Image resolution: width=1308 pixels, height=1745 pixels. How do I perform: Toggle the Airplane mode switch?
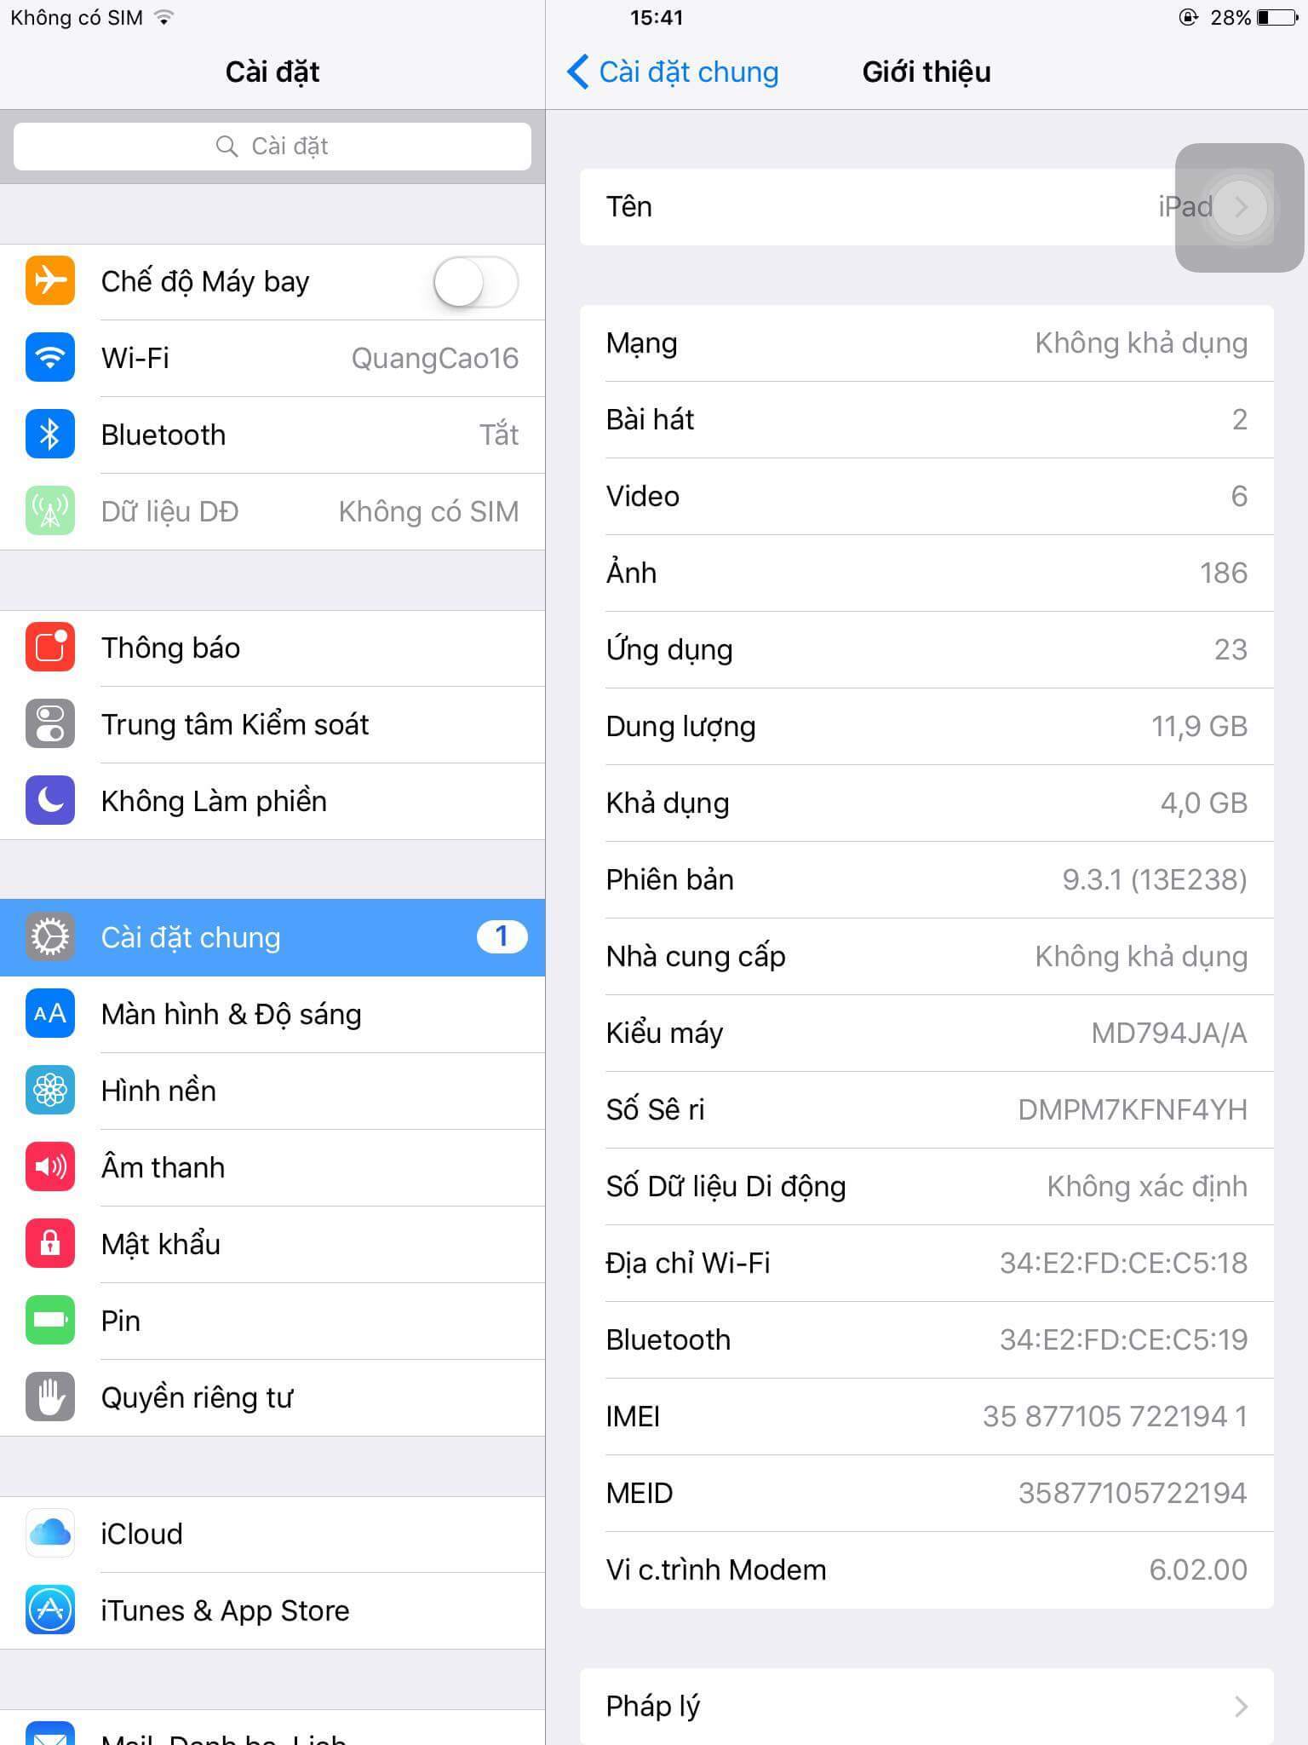coord(475,282)
